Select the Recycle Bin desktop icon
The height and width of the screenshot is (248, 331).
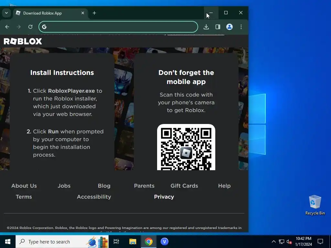coord(315,205)
